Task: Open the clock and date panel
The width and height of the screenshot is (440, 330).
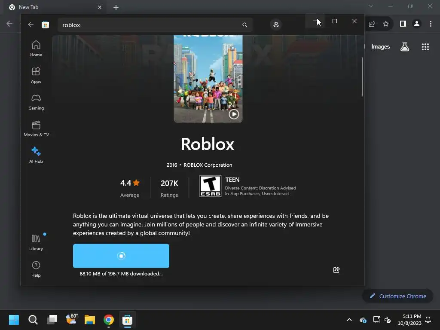Action: tap(409, 320)
